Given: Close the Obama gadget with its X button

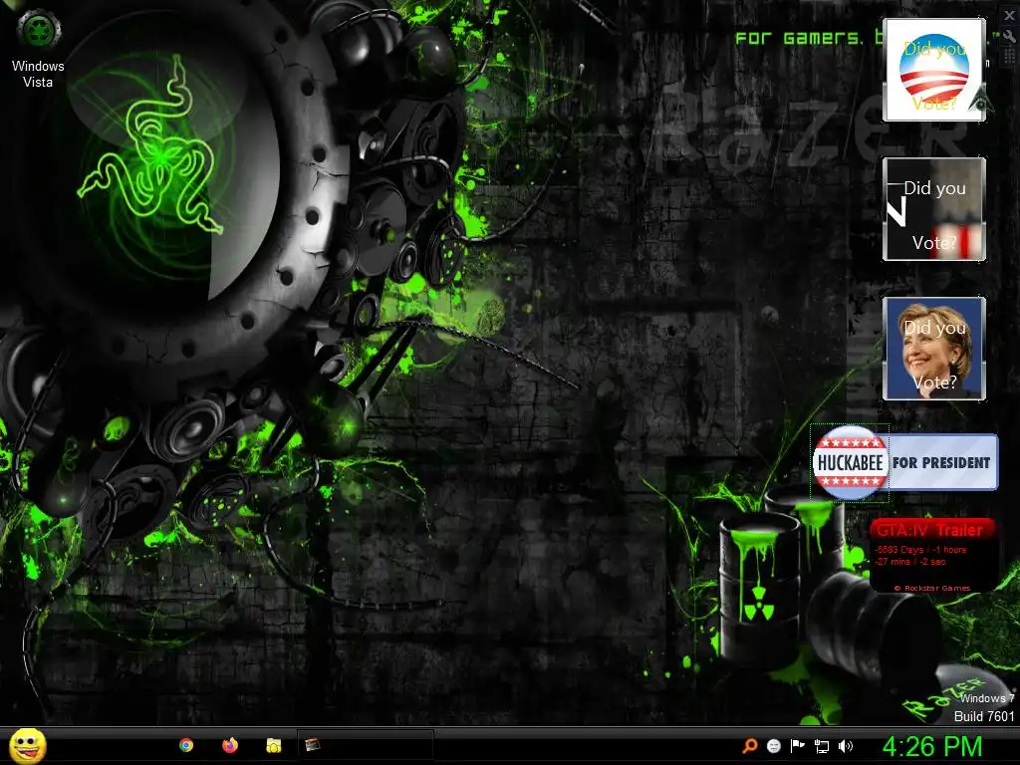Looking at the screenshot, I should click(x=1009, y=16).
